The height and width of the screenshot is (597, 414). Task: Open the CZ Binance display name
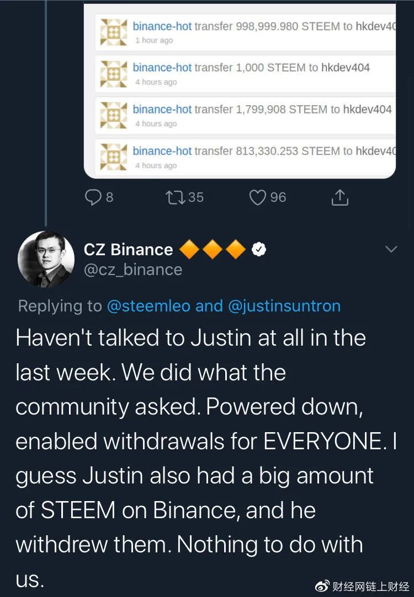(x=129, y=250)
